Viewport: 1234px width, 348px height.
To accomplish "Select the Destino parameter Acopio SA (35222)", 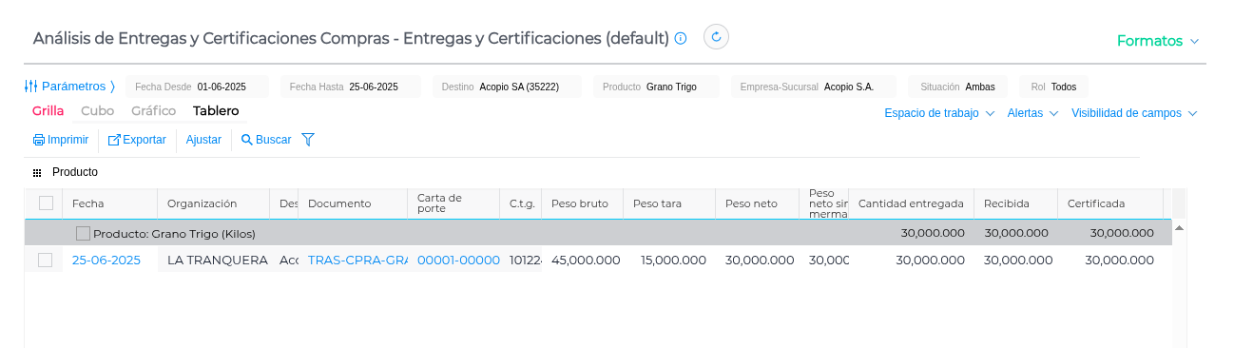I will 507,87.
